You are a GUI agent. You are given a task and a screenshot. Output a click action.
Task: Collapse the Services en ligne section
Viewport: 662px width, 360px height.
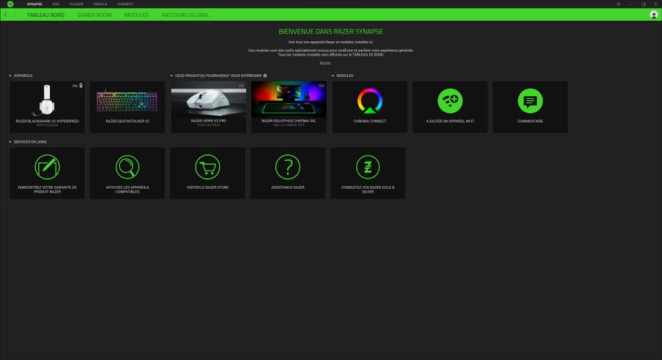pos(10,142)
